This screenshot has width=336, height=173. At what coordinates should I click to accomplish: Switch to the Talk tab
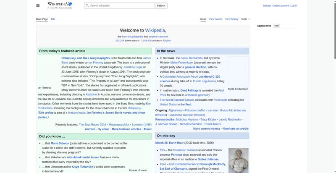[x=53, y=19]
